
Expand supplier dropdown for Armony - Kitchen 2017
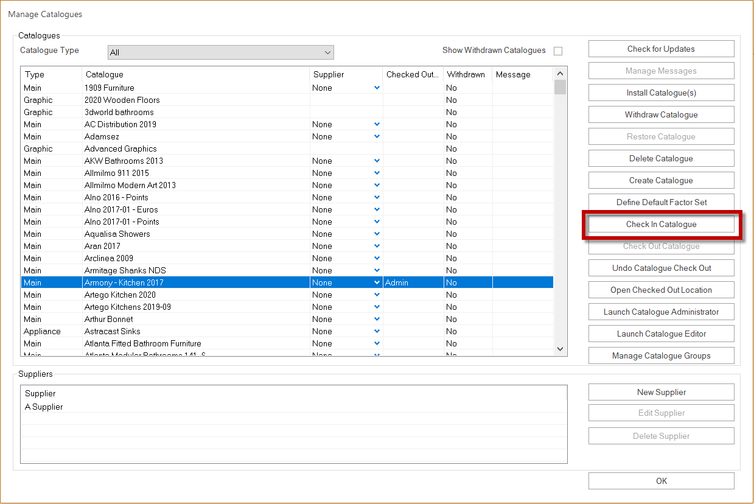pos(377,282)
